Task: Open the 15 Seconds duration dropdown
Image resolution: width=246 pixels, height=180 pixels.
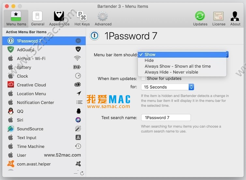Action: (x=167, y=87)
